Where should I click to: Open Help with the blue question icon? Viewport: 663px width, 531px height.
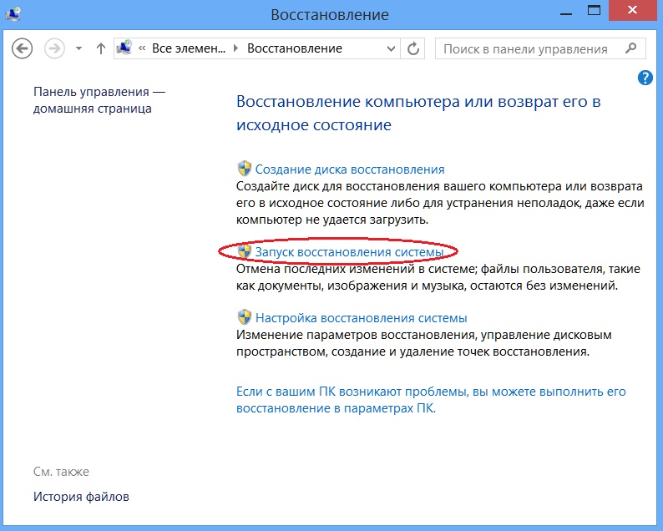pos(645,78)
